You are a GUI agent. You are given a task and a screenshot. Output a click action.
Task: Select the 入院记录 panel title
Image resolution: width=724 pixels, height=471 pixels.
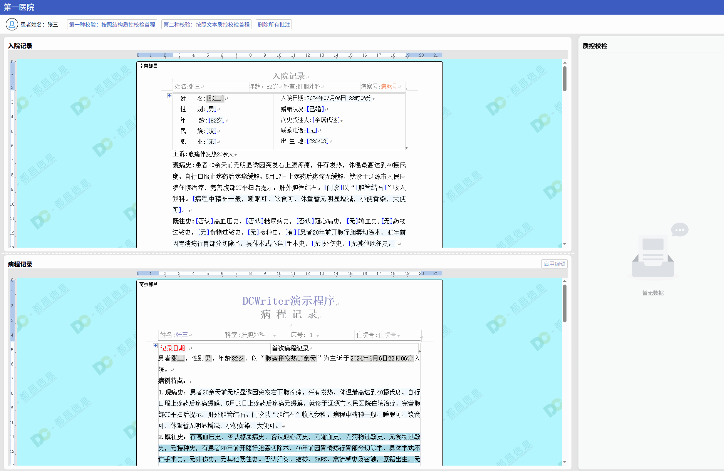20,45
